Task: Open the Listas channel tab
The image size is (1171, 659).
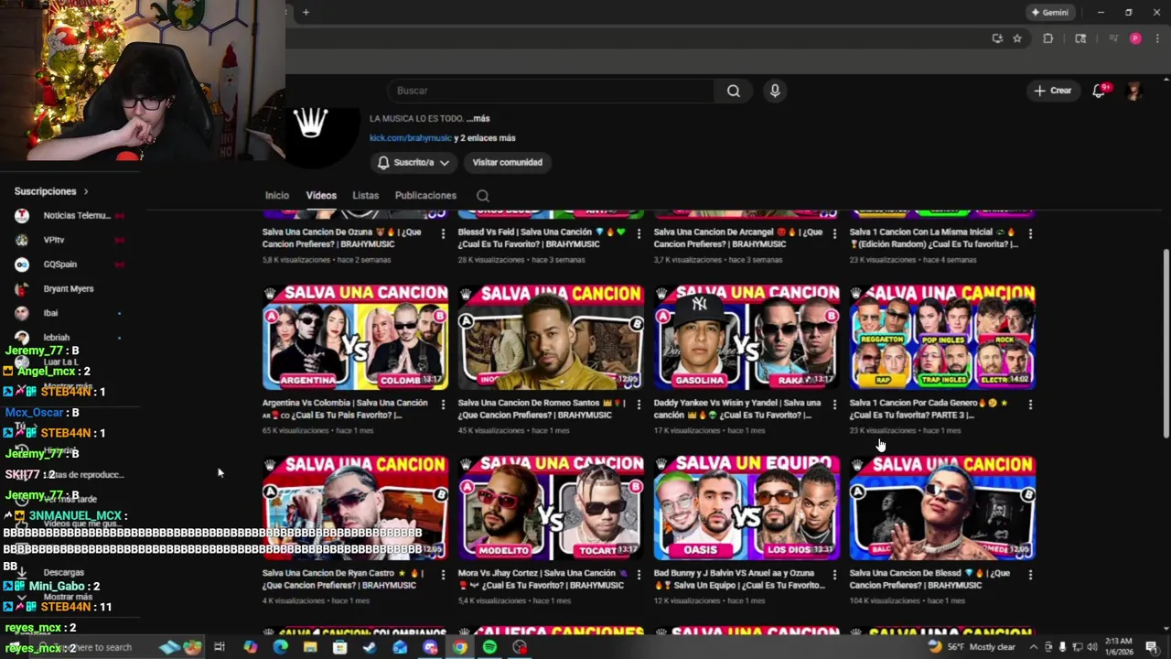Action: tap(365, 195)
